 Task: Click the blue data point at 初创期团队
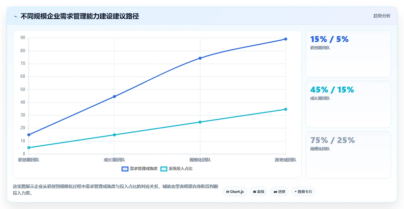coord(29,135)
